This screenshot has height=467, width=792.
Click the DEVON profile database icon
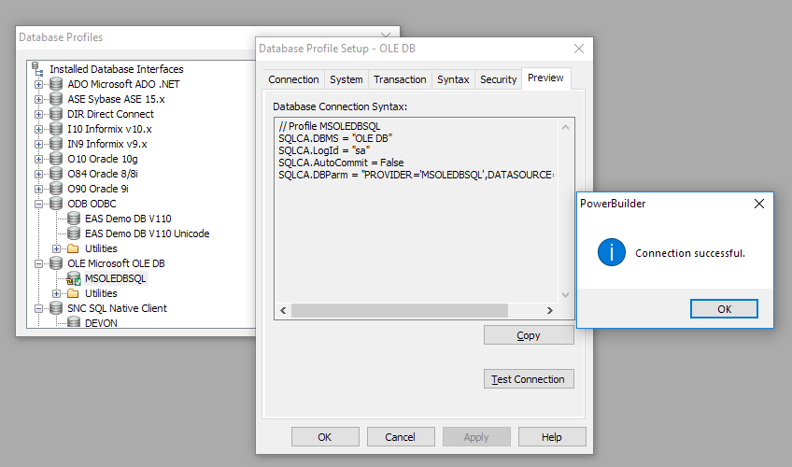point(74,323)
